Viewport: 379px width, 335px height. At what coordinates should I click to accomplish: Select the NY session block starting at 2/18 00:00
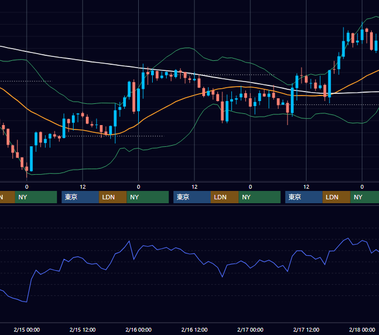point(365,197)
